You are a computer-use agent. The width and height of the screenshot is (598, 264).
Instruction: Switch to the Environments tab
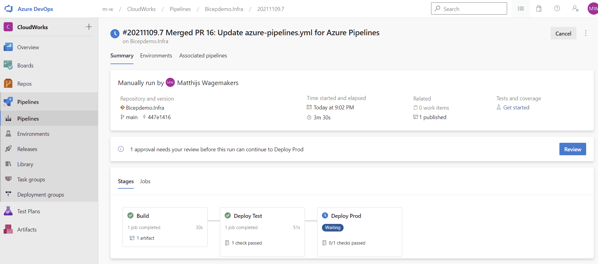click(x=156, y=56)
